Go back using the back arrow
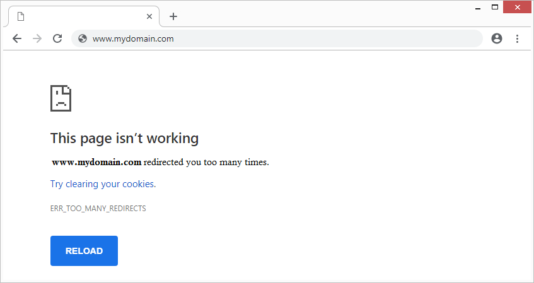 tap(17, 38)
